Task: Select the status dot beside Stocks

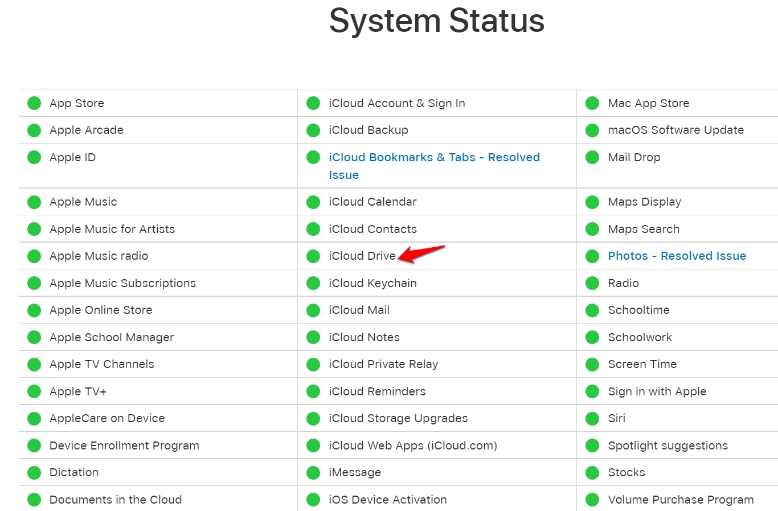Action: point(592,472)
